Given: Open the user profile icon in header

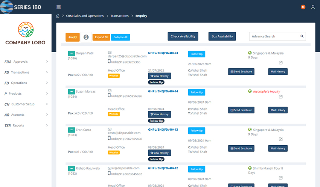Looking at the screenshot, I should [x=313, y=7].
